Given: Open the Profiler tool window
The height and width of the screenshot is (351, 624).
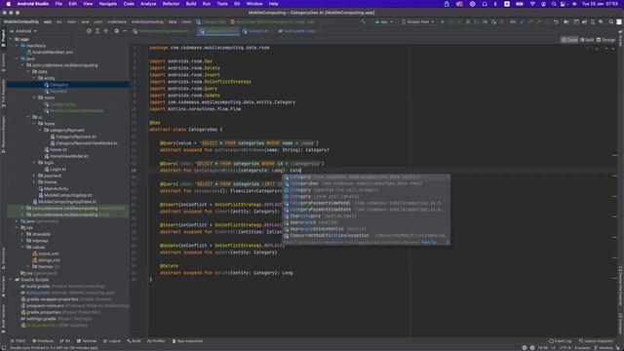Looking at the screenshot, I should tap(156, 341).
